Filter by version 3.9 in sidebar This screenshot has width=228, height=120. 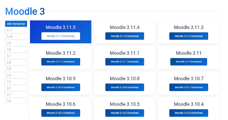tap(16, 43)
